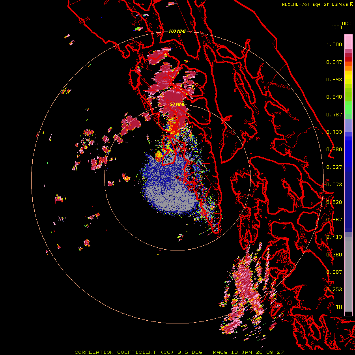Click the DCC label above the color bar
This screenshot has width=355, height=355.
click(347, 24)
